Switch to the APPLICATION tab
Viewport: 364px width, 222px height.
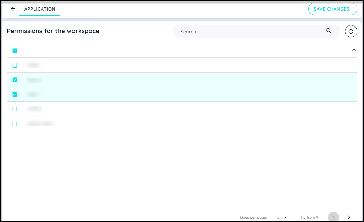click(40, 9)
